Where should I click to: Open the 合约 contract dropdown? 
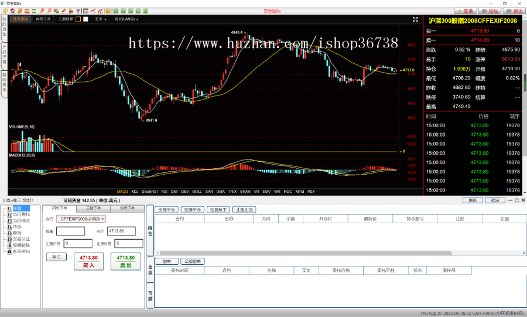point(81,219)
